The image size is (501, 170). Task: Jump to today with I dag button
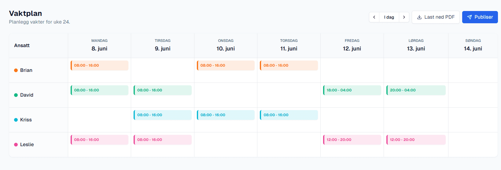(x=389, y=17)
